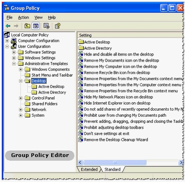Expand the Computer Configuration node
Viewport: 185px width, 182px height.
click(7, 41)
